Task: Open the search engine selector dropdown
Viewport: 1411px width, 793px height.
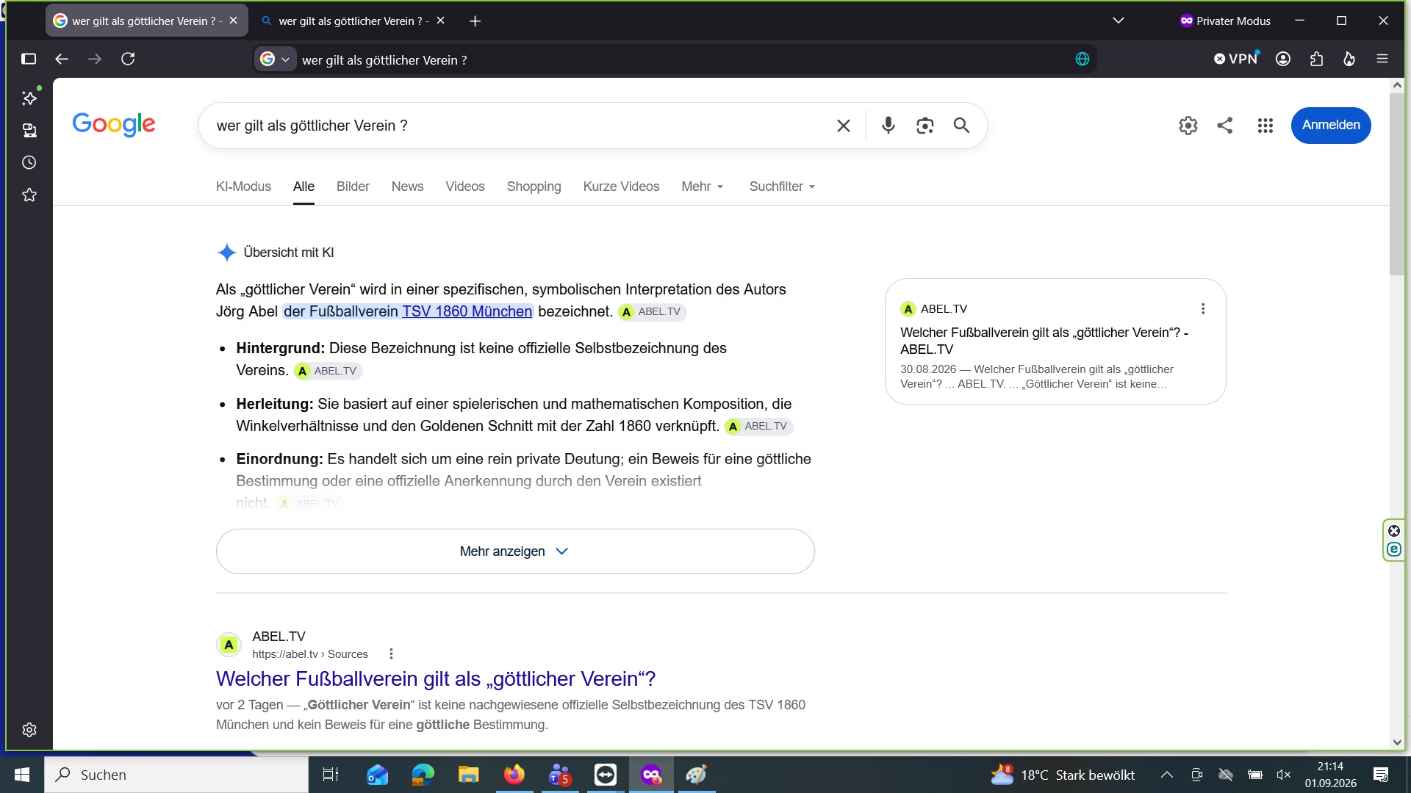Action: pos(276,59)
